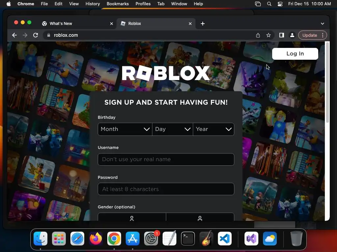Open the Edit menu
Viewport: 337px width, 252px height.
tap(59, 4)
